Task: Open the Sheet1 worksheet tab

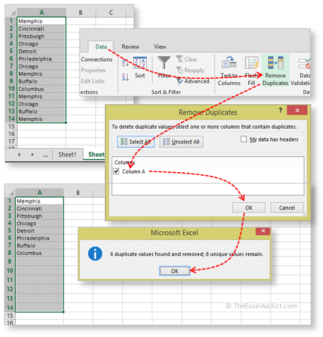Action: [67, 155]
